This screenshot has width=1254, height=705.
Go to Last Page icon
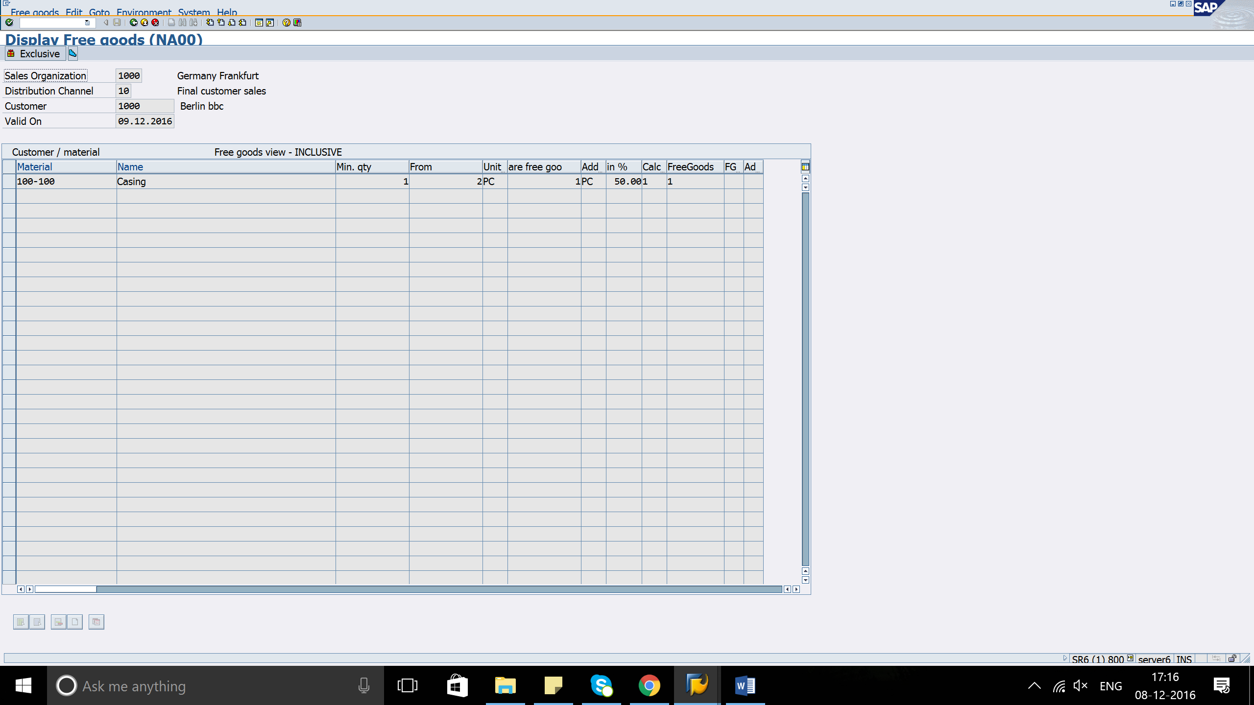click(242, 23)
